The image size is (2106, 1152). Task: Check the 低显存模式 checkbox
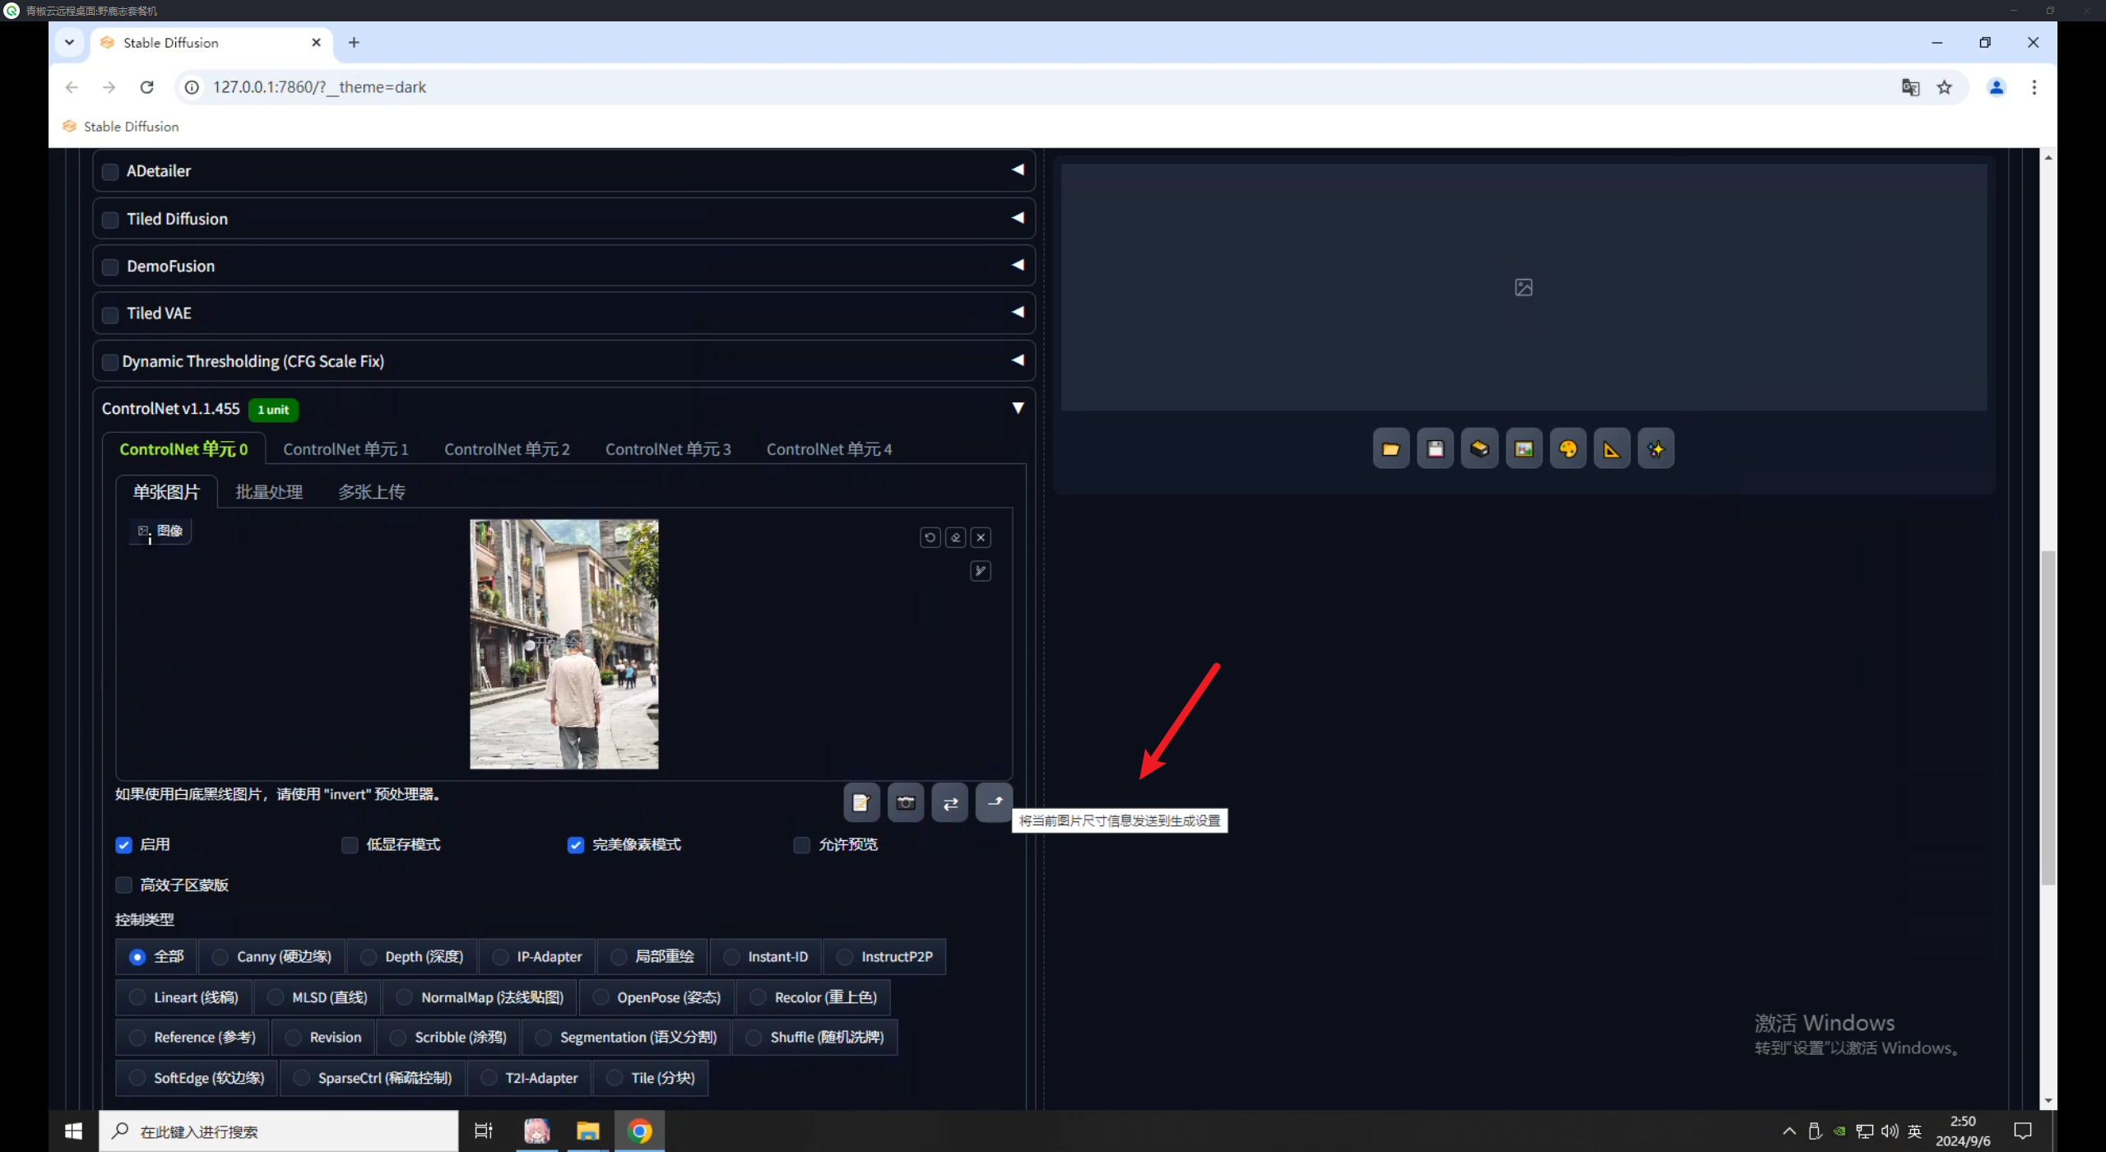pos(350,845)
